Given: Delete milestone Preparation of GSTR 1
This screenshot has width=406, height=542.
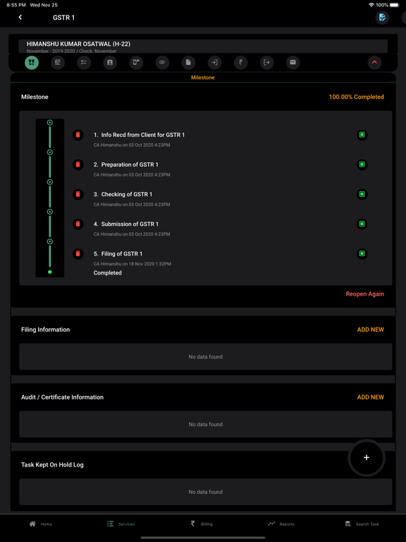Looking at the screenshot, I should click(x=78, y=164).
